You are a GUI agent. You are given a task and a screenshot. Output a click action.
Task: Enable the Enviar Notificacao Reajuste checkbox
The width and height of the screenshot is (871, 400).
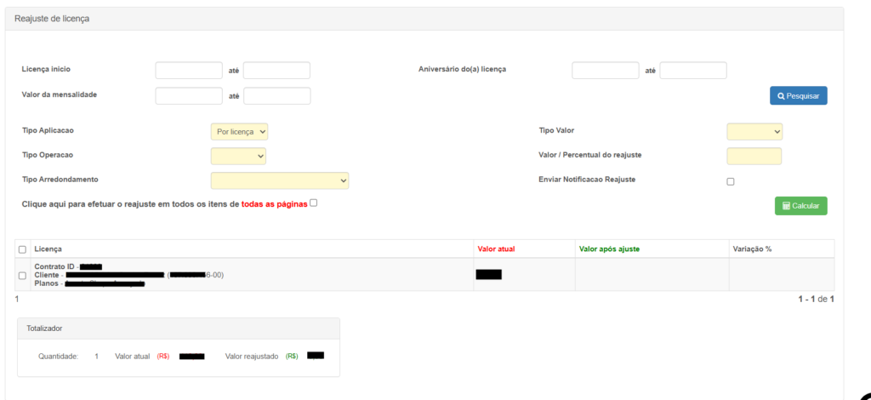pyautogui.click(x=731, y=181)
